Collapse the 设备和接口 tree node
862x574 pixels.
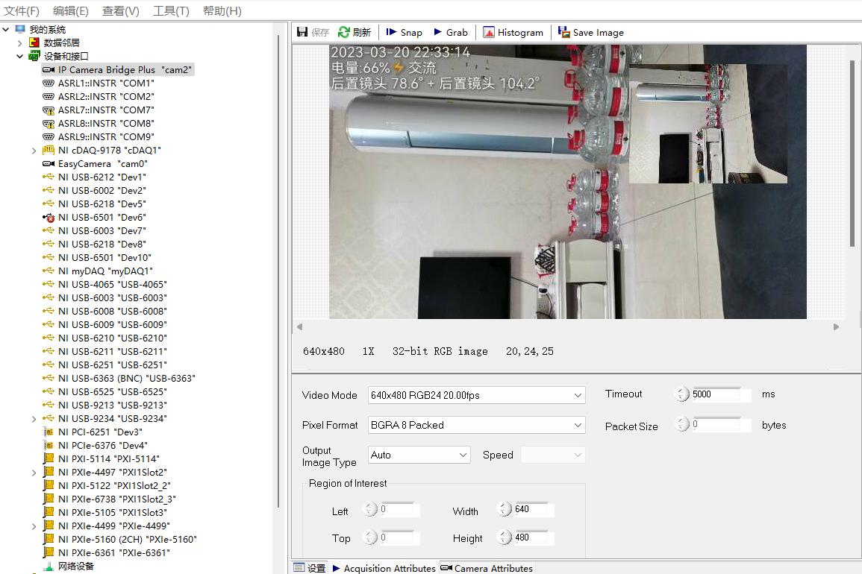tap(20, 56)
